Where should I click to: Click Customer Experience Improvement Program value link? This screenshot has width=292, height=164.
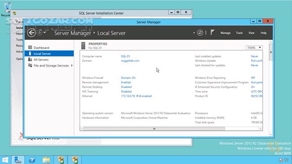pos(257,82)
